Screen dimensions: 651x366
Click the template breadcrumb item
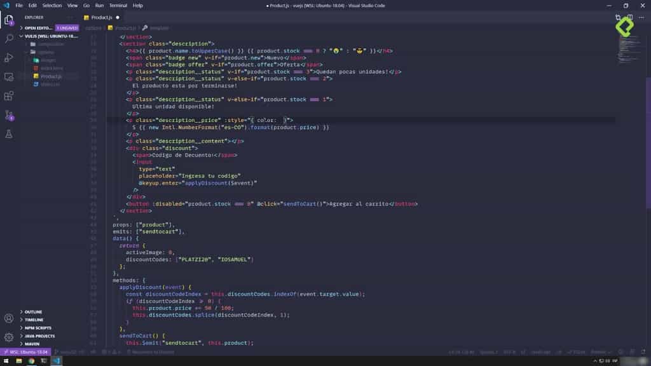tap(159, 27)
